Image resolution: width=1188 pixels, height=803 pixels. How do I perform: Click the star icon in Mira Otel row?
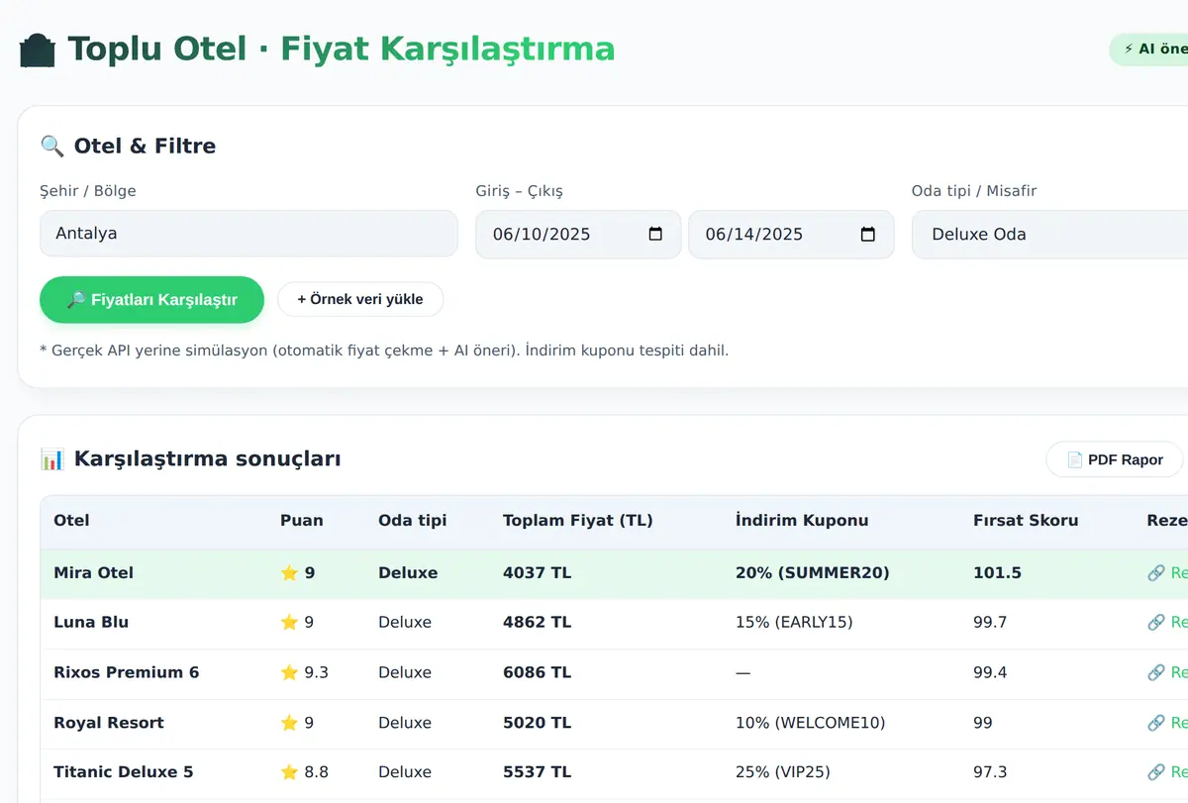click(x=289, y=573)
